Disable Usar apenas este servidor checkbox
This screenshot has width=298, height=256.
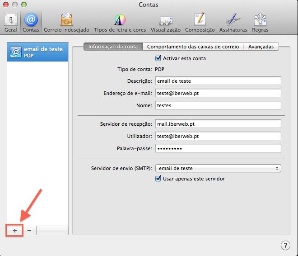point(158,179)
